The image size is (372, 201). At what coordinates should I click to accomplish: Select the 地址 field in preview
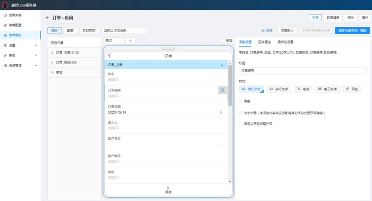[x=166, y=175]
